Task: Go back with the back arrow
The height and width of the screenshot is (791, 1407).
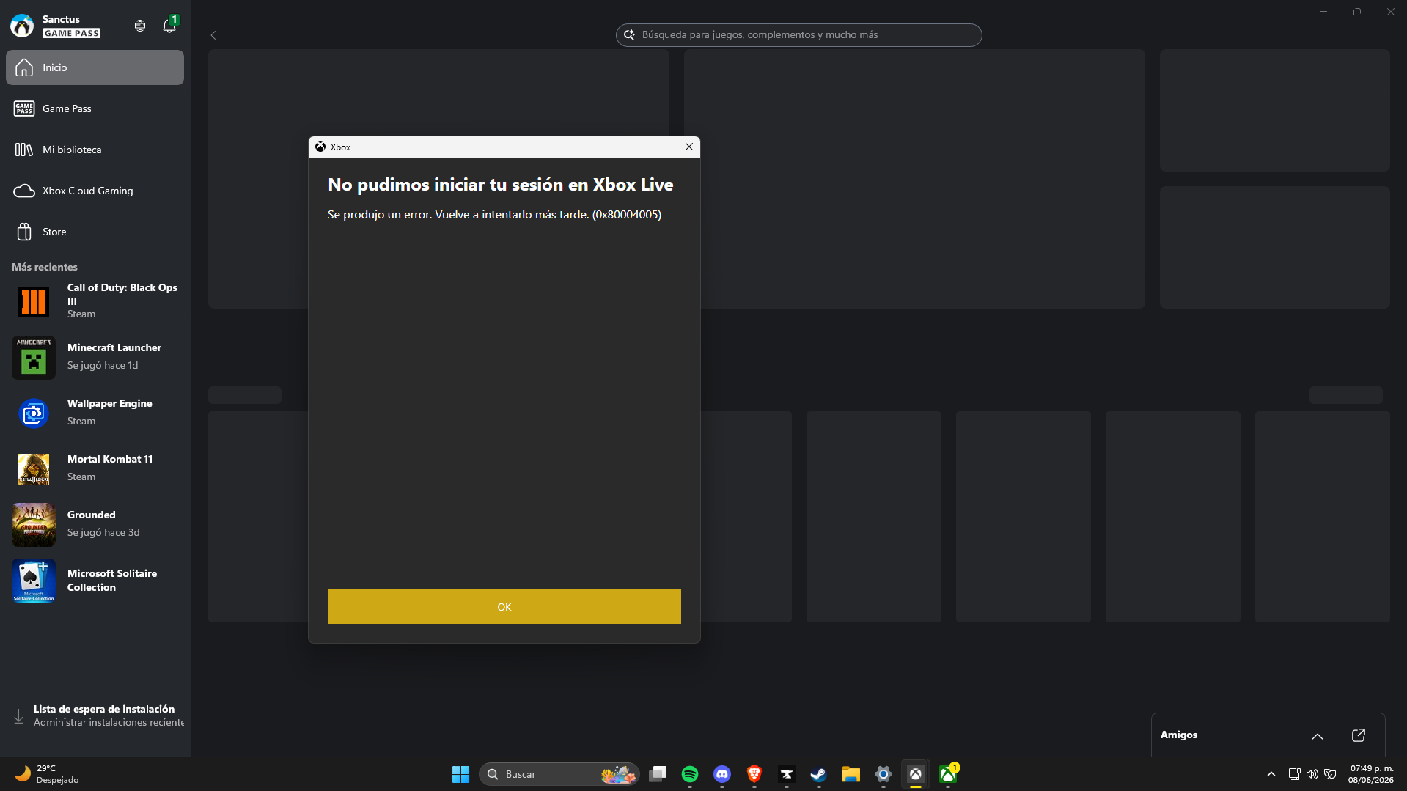Action: point(213,35)
